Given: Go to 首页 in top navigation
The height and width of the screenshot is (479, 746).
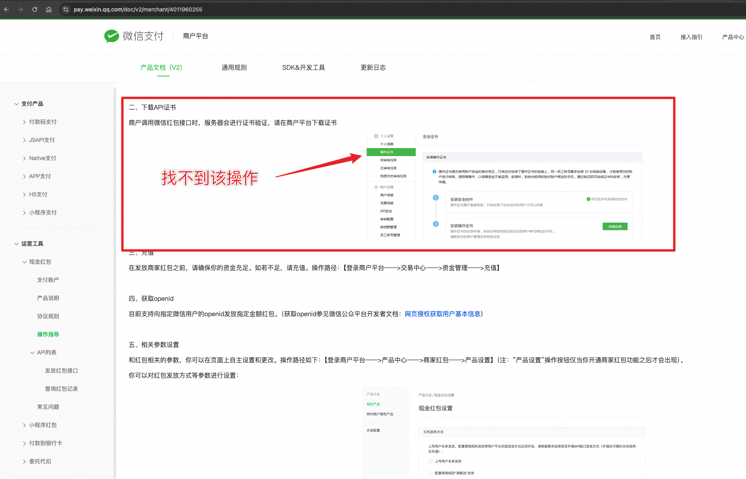Looking at the screenshot, I should 655,37.
